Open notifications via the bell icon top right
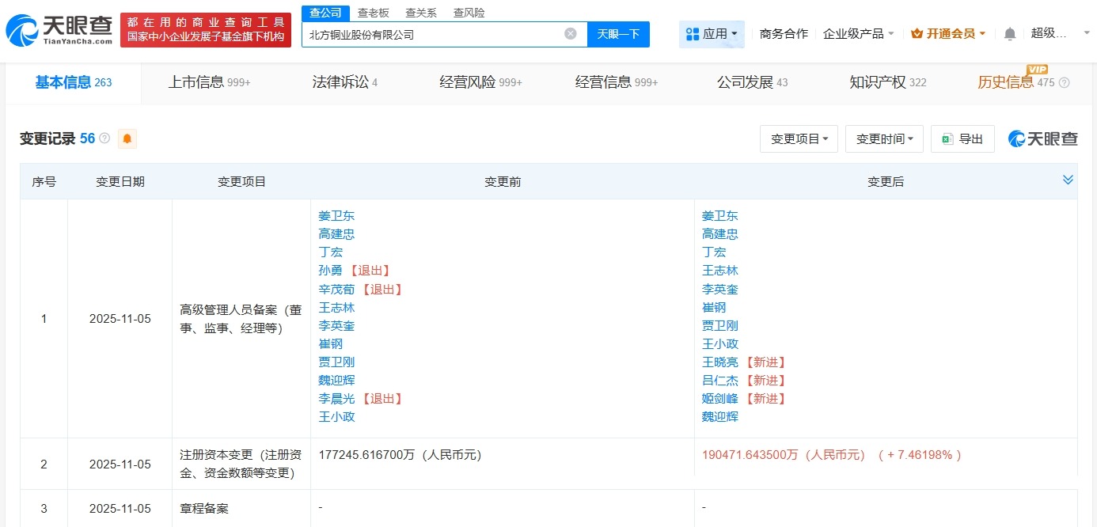Viewport: 1097px width, 527px height. tap(1011, 32)
